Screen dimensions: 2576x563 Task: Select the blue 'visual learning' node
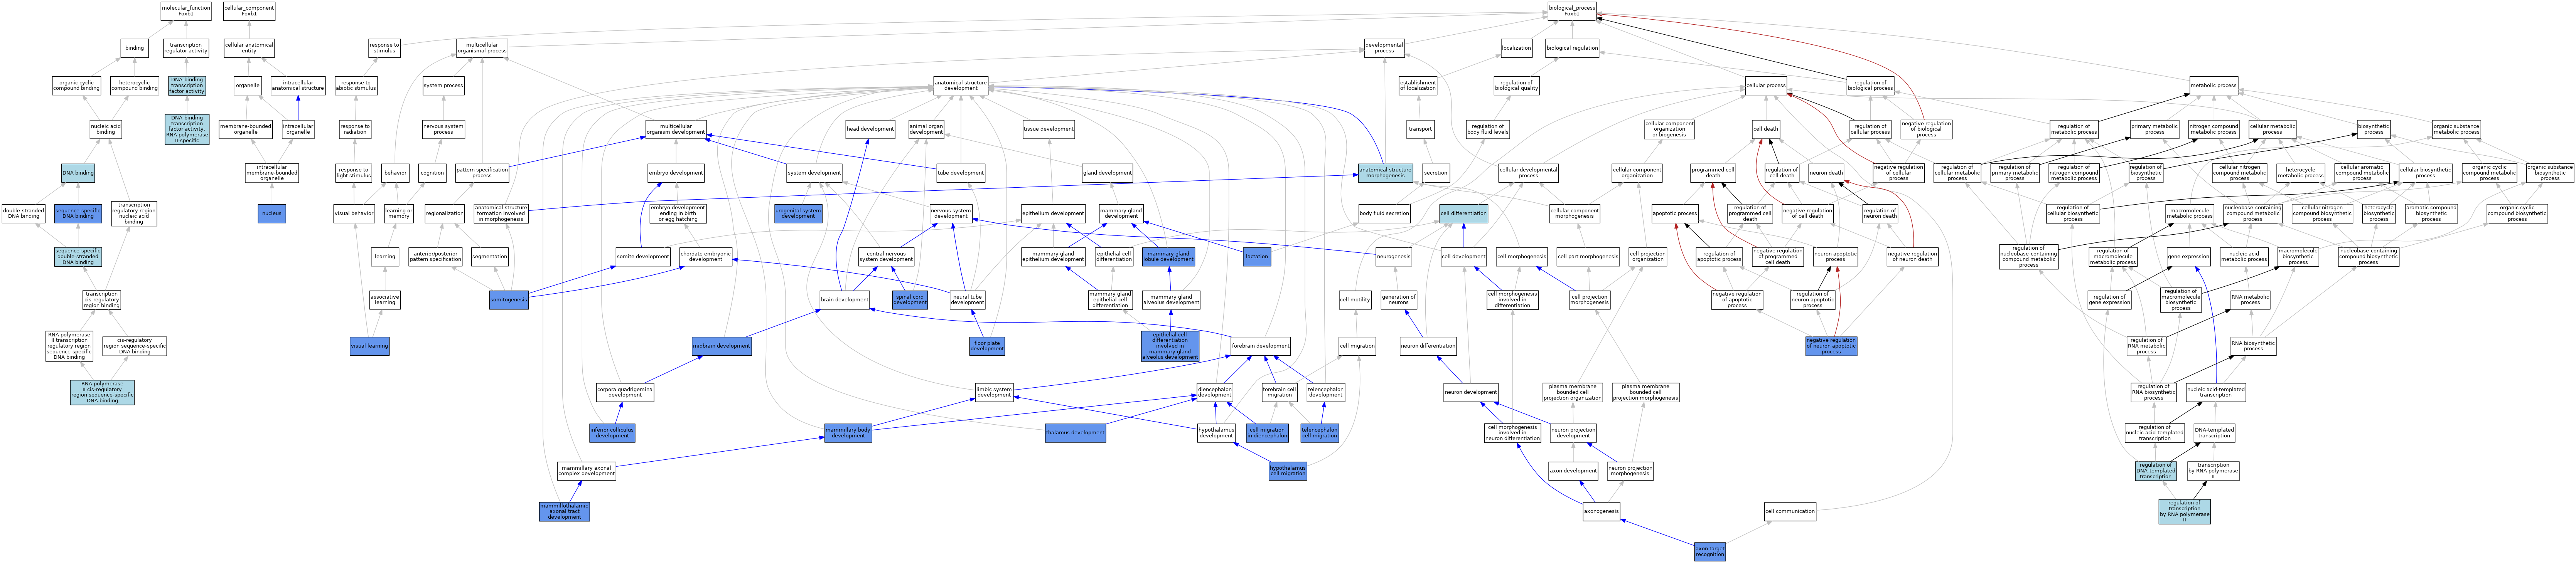click(370, 346)
